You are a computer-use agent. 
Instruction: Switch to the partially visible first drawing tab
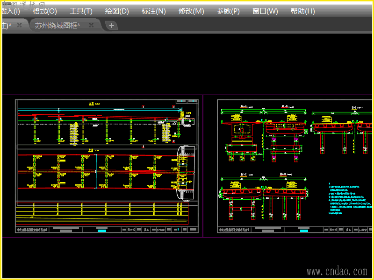(7, 25)
